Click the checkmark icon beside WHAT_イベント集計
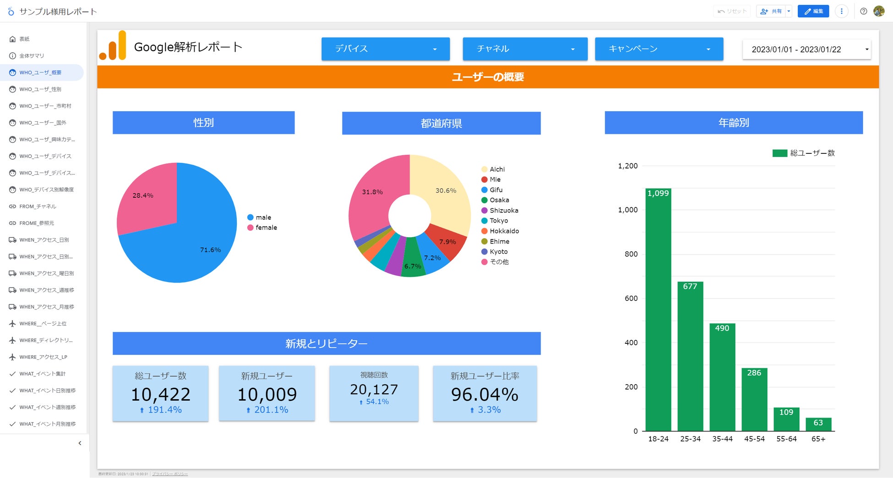The width and height of the screenshot is (893, 478). tap(13, 374)
